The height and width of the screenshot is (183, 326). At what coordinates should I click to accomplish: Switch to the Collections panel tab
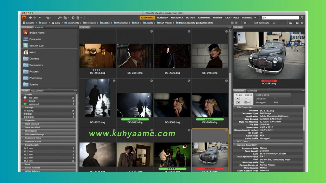37,91
